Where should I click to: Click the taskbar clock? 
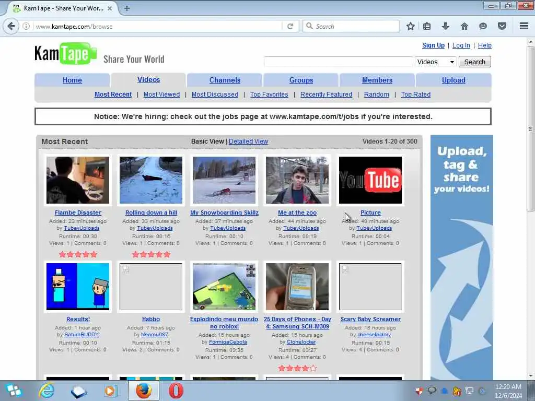508,391
